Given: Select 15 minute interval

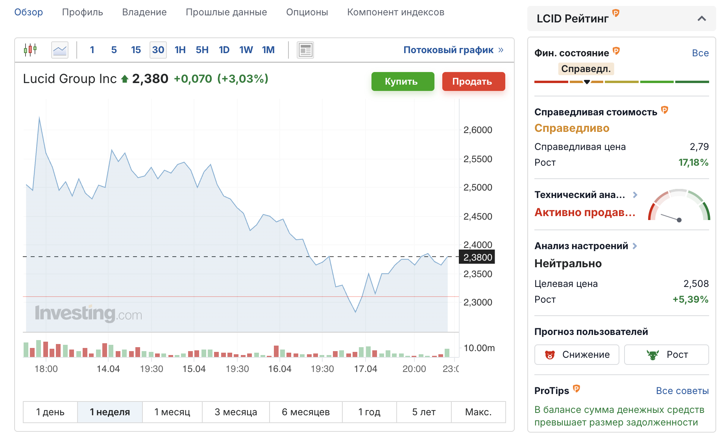Looking at the screenshot, I should tap(136, 50).
